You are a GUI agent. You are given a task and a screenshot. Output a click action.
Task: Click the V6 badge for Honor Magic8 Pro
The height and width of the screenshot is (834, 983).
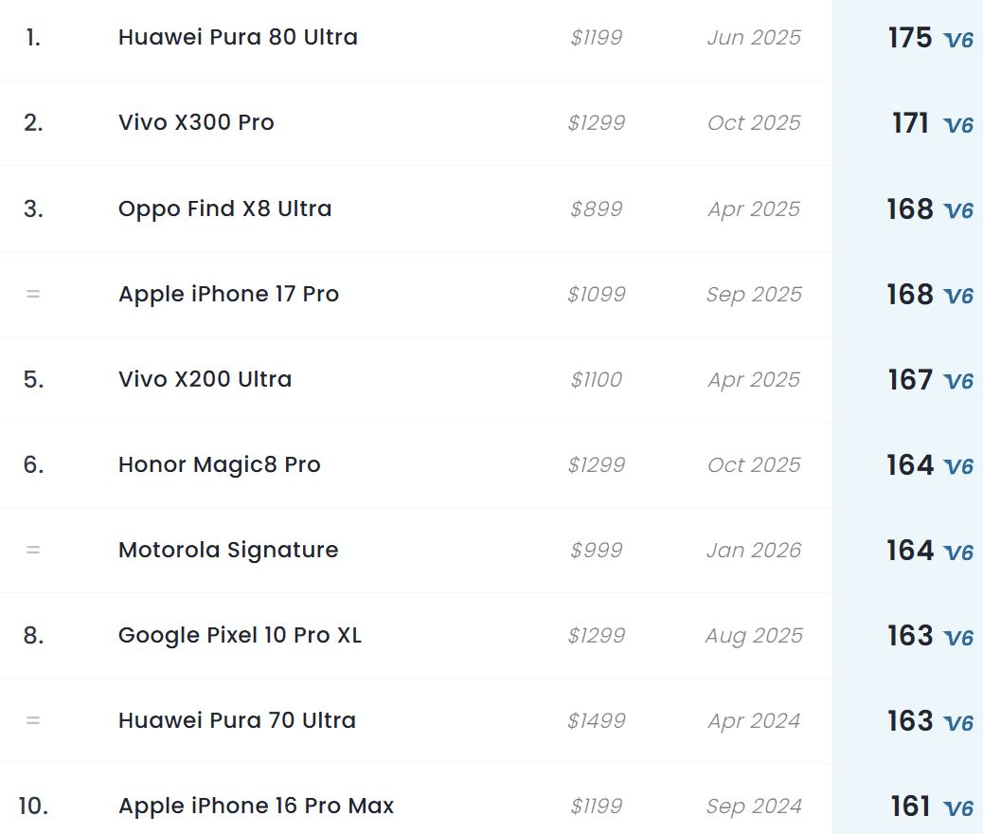[958, 466]
